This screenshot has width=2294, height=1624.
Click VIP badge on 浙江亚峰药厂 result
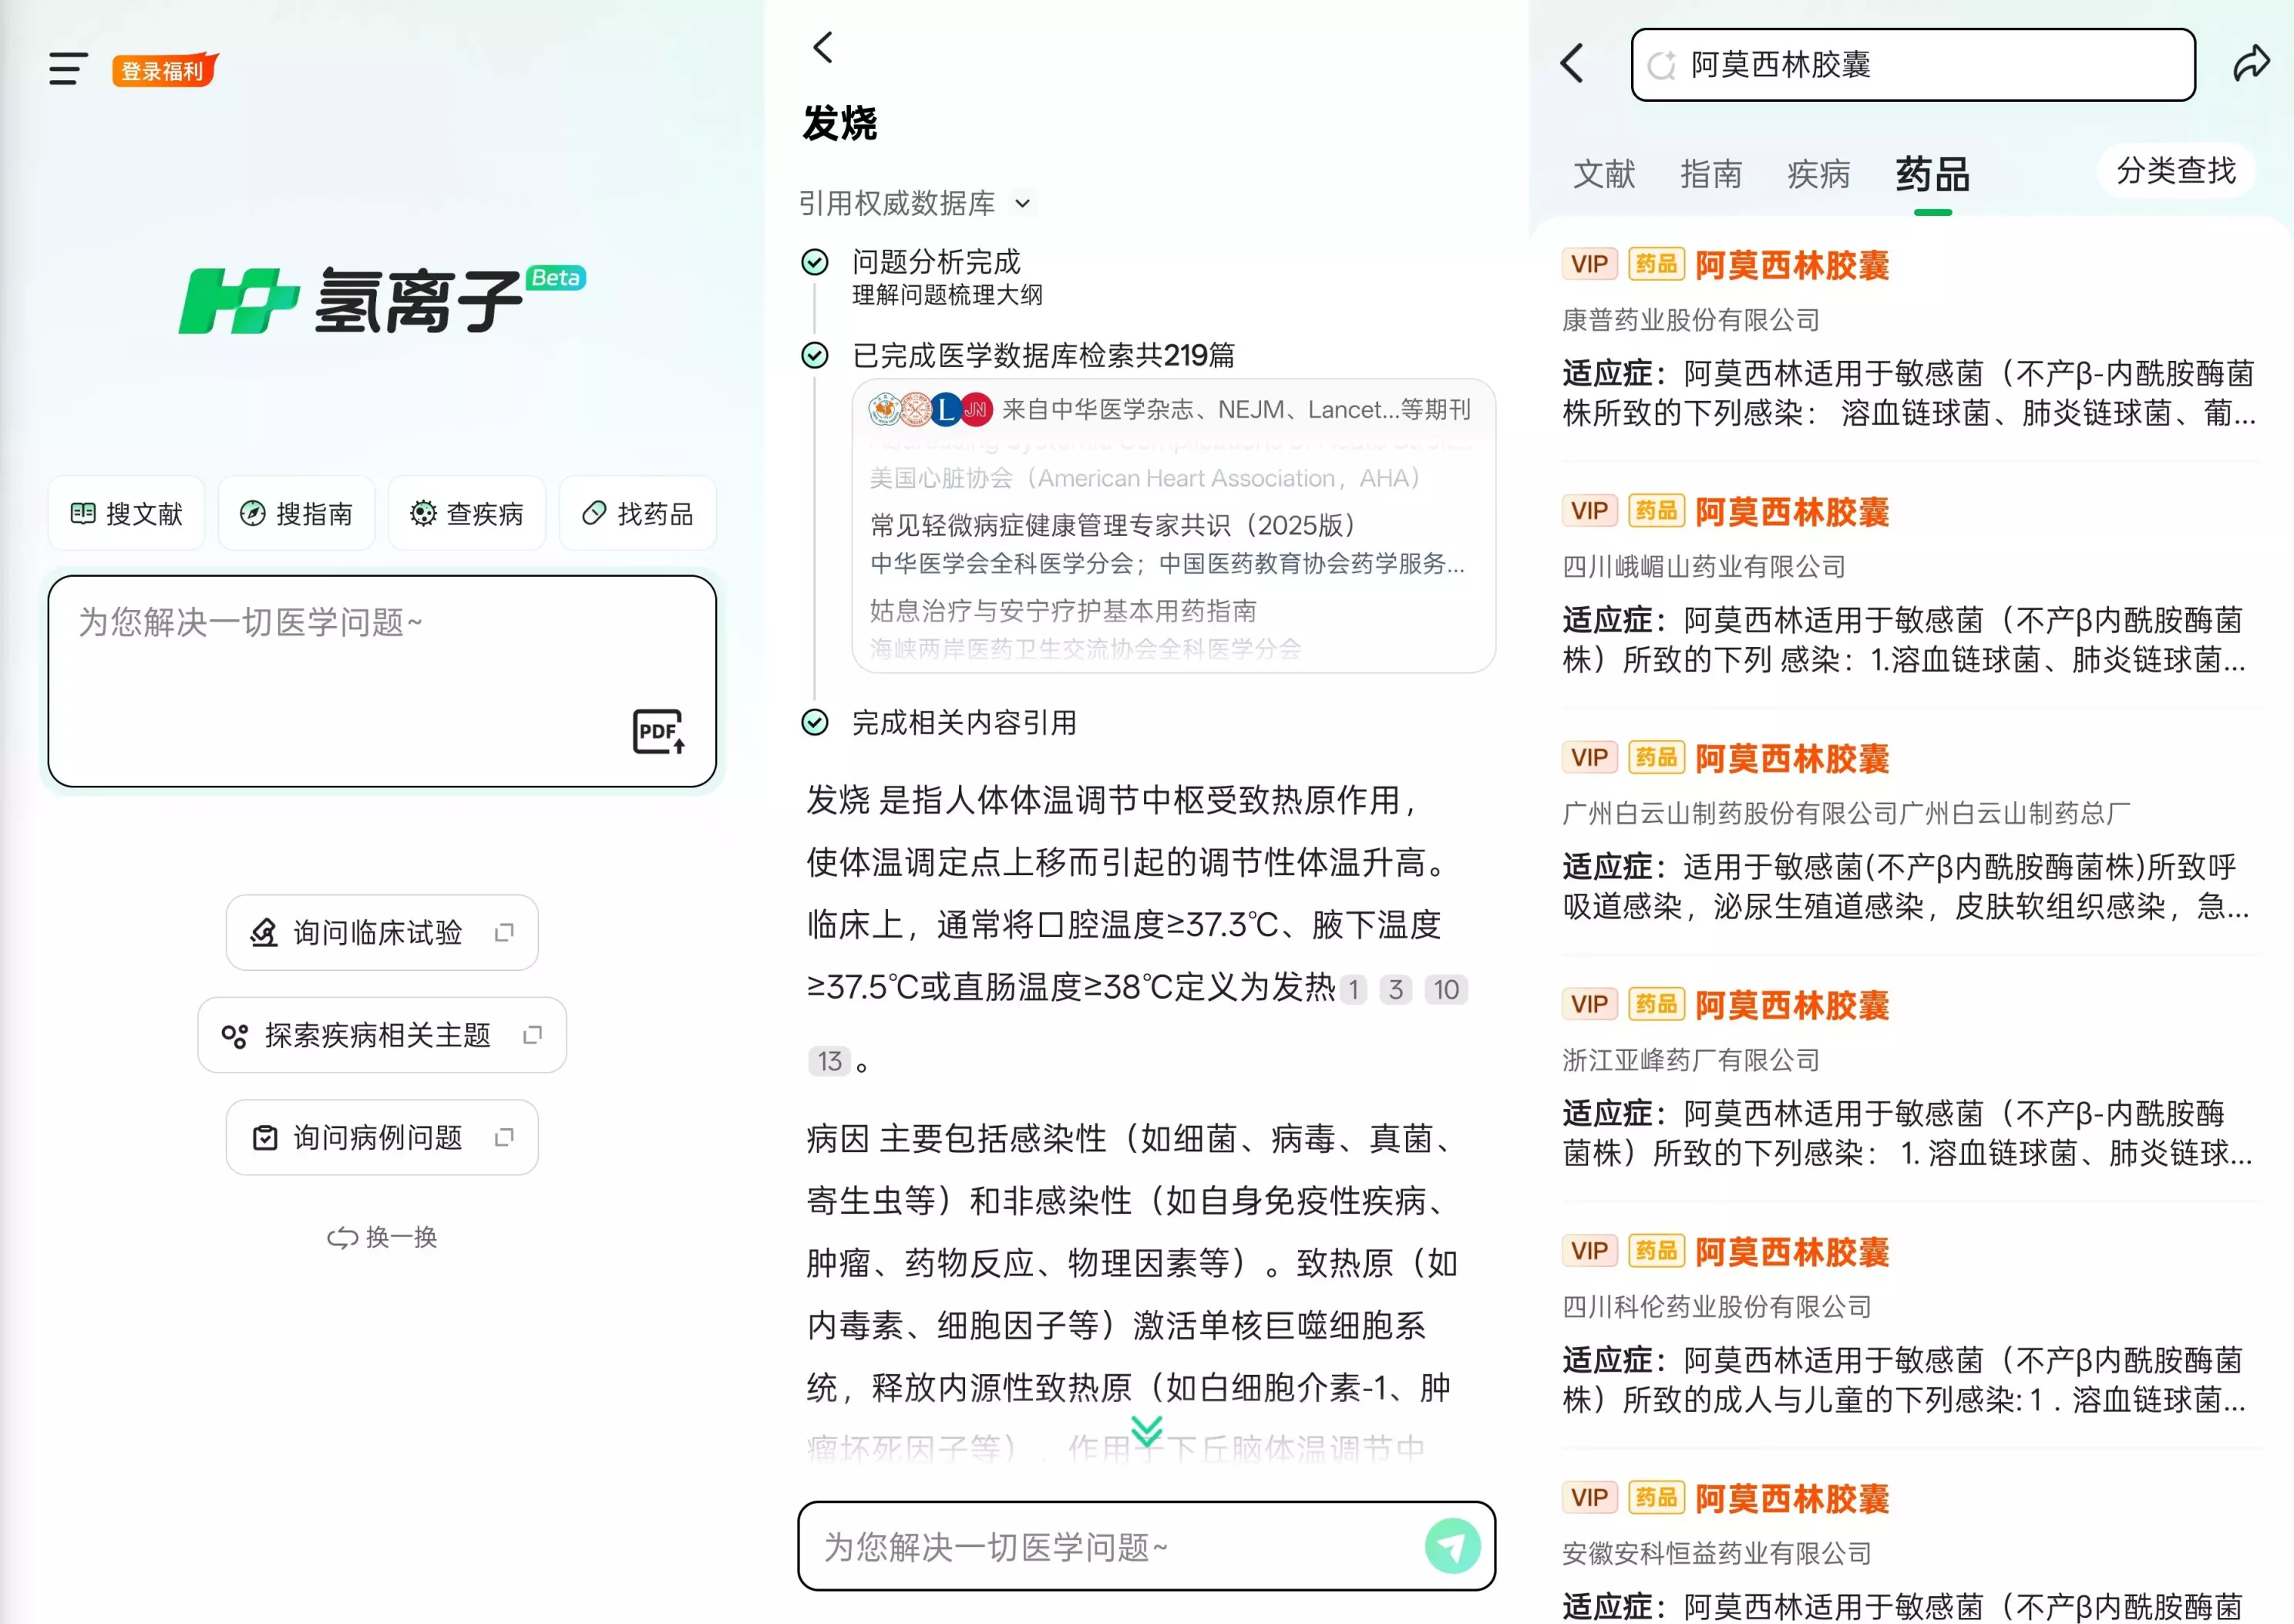[1589, 1004]
